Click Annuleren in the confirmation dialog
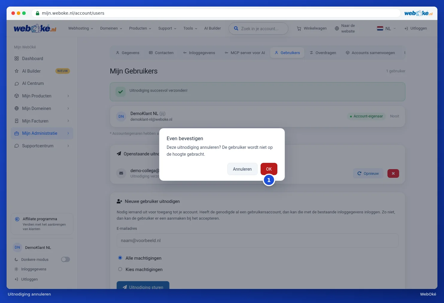This screenshot has height=303, width=444. coord(242,169)
